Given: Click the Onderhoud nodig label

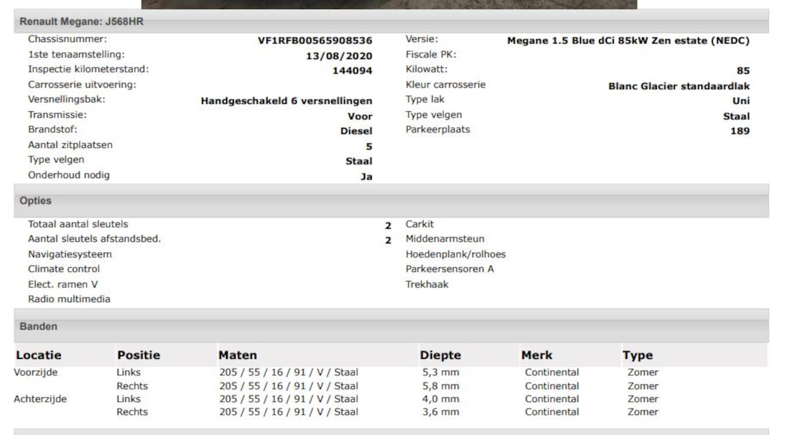Looking at the screenshot, I should click(69, 175).
